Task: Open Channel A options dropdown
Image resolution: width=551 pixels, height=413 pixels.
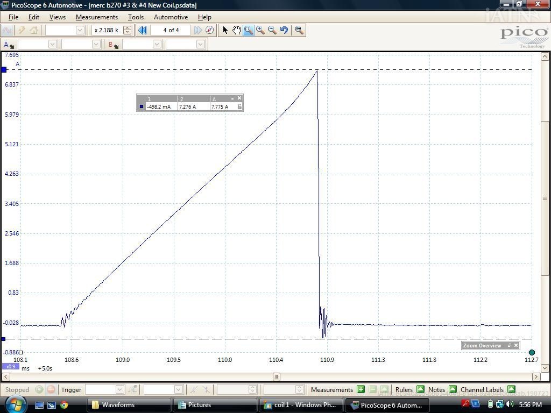Action: coord(9,45)
